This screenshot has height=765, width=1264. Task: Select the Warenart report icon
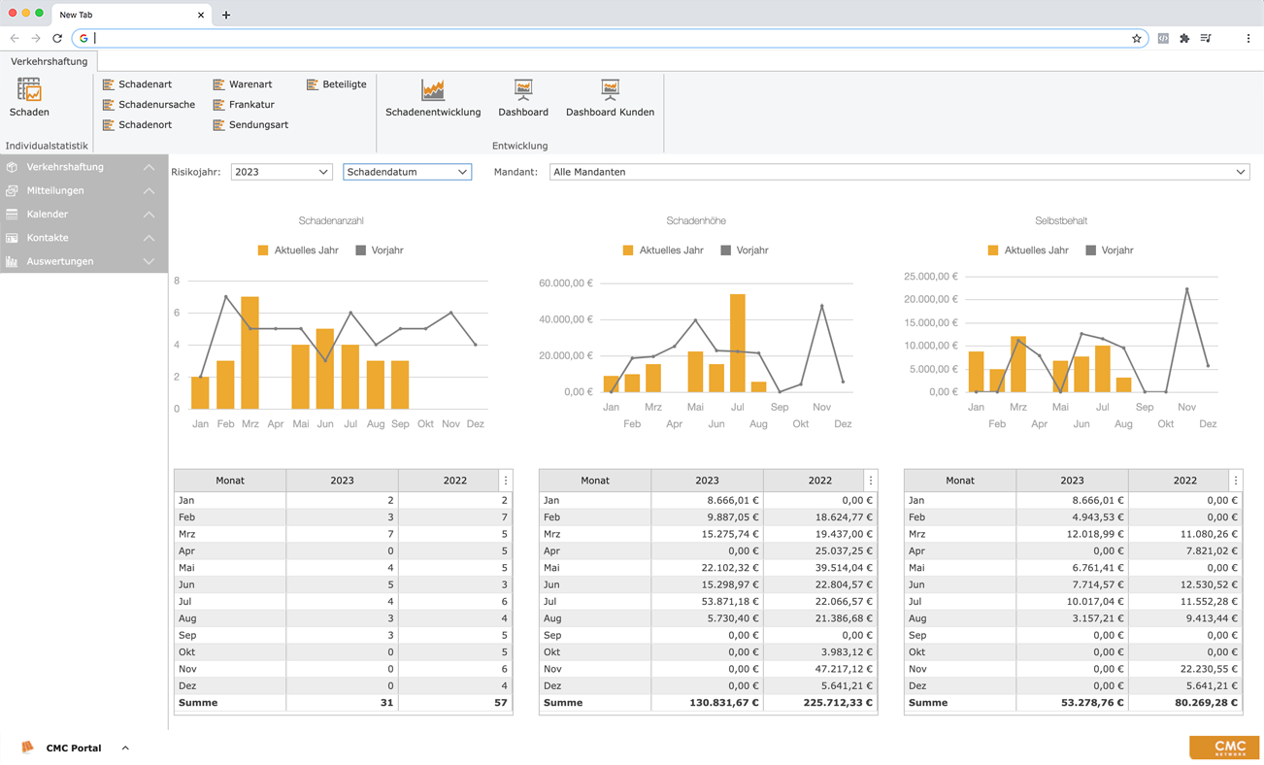click(219, 84)
